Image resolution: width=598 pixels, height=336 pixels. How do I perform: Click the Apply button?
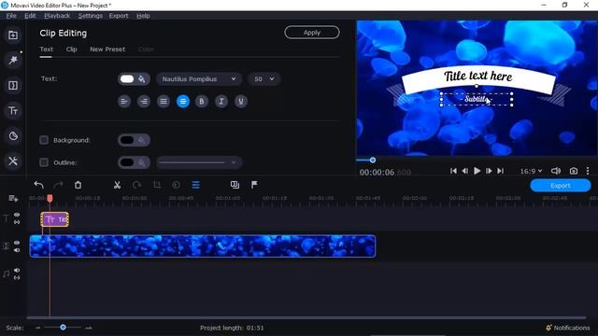(x=312, y=33)
